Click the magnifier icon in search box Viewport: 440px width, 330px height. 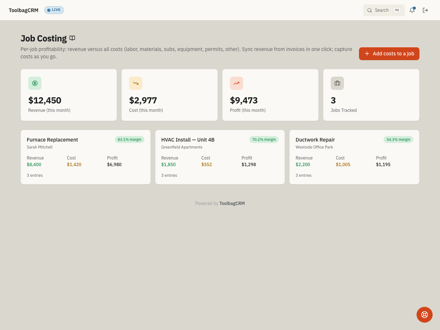(370, 10)
